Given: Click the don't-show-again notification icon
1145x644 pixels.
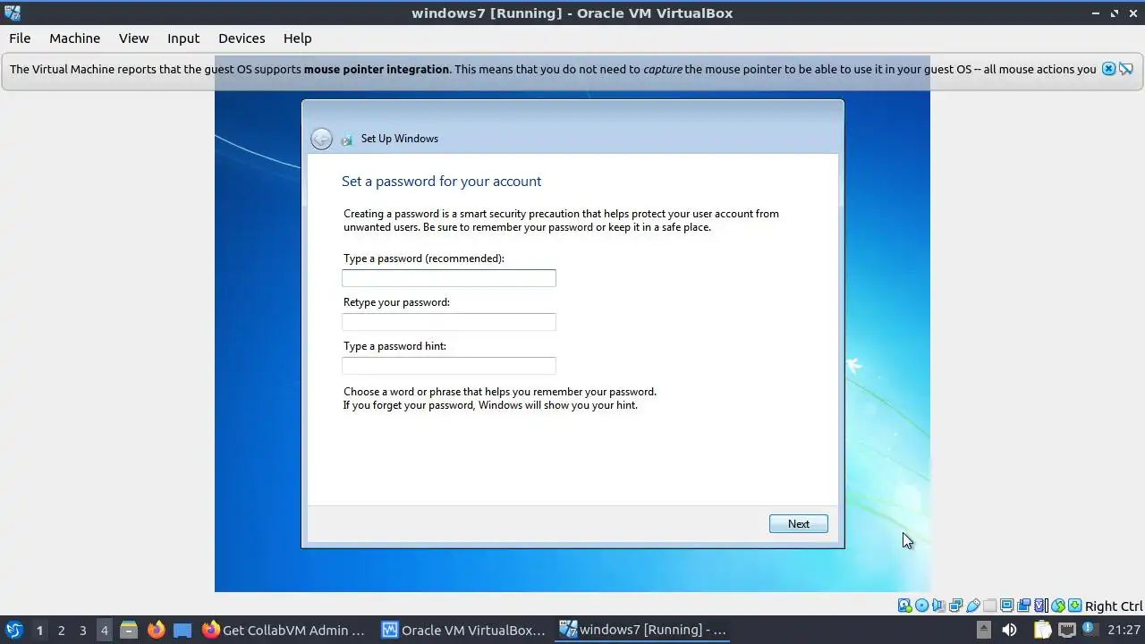Looking at the screenshot, I should [x=1126, y=69].
